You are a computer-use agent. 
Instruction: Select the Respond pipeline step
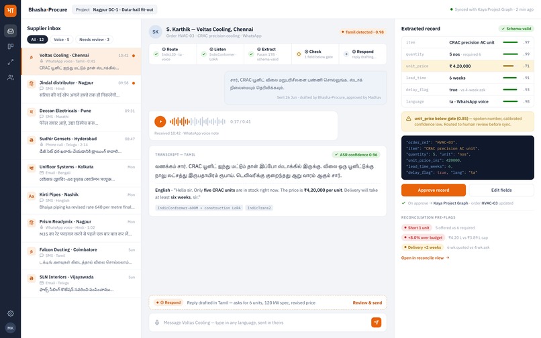(362, 54)
